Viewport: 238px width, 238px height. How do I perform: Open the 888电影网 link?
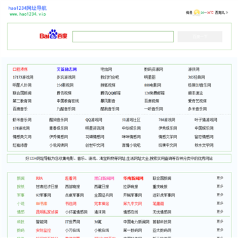click(x=153, y=85)
